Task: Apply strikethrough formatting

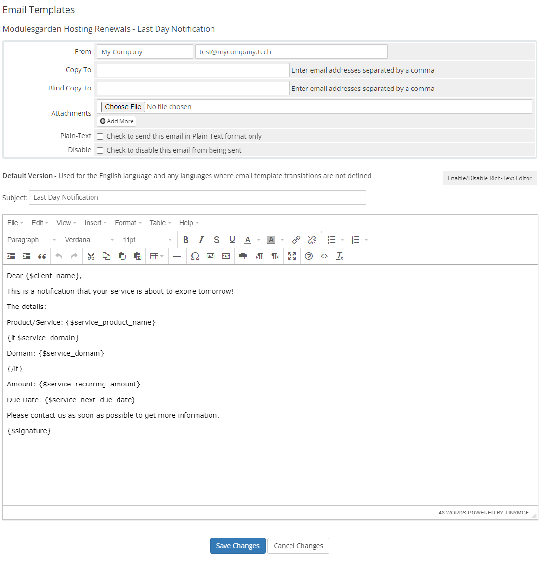Action: tap(217, 240)
